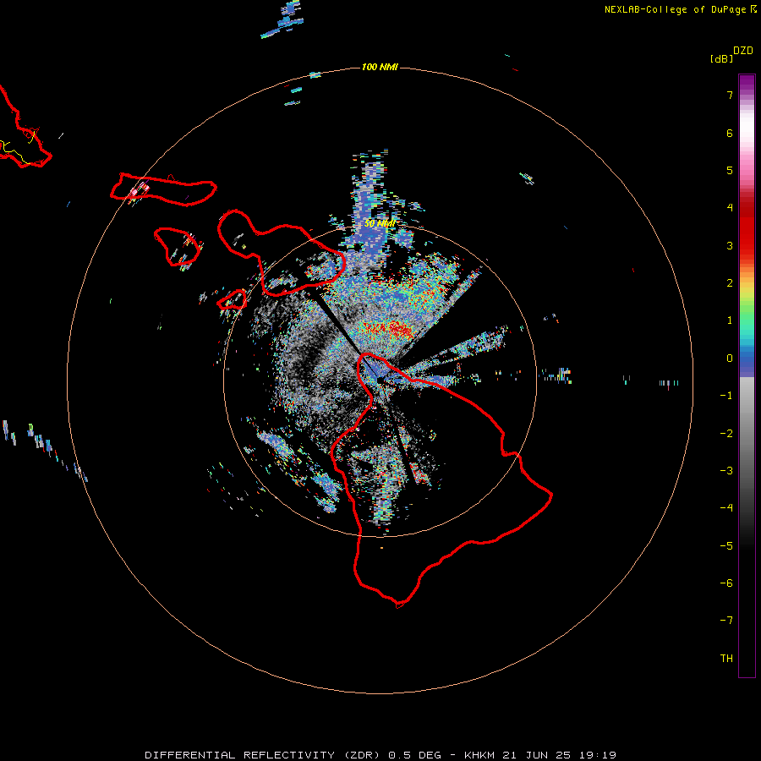The height and width of the screenshot is (761, 761).
Task: Click the -7 value on color scale
Action: click(726, 621)
